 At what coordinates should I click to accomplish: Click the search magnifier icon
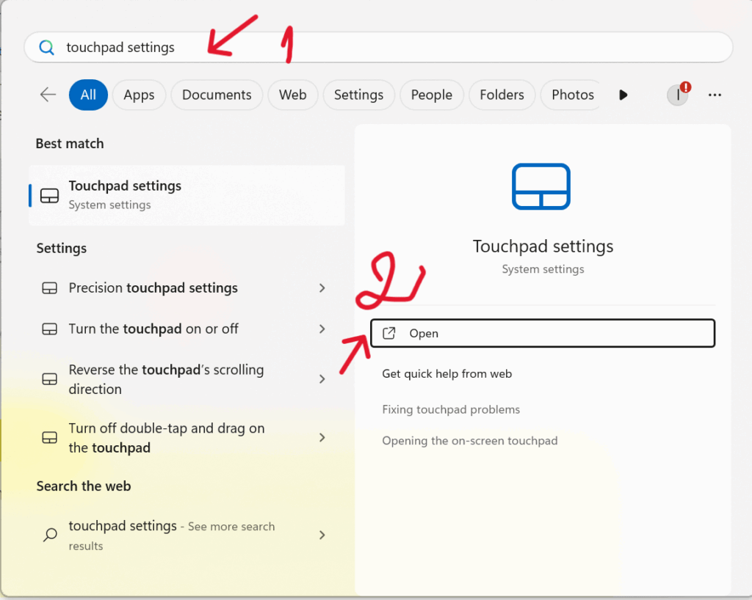[x=46, y=47]
